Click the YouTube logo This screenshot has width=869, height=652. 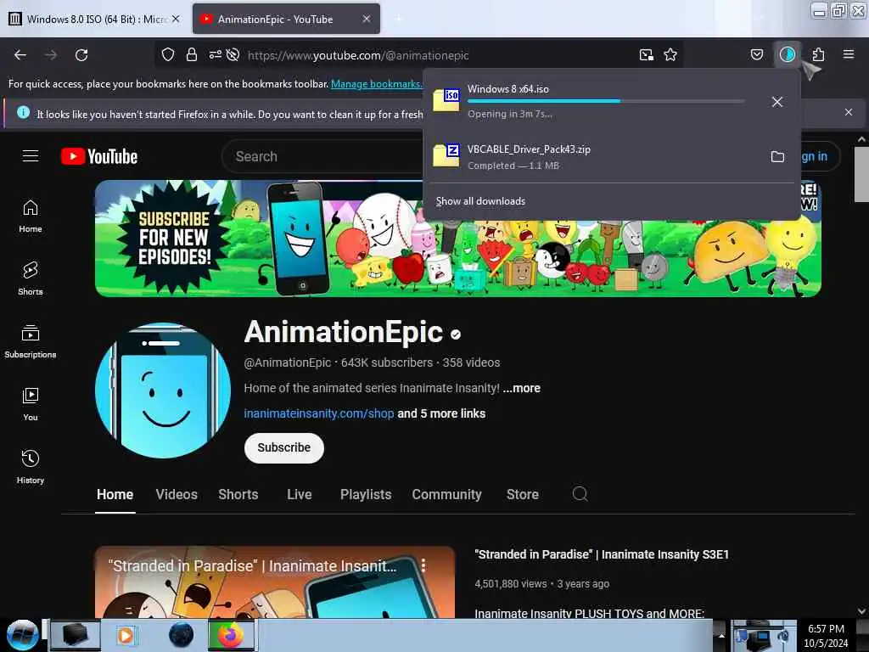point(99,156)
